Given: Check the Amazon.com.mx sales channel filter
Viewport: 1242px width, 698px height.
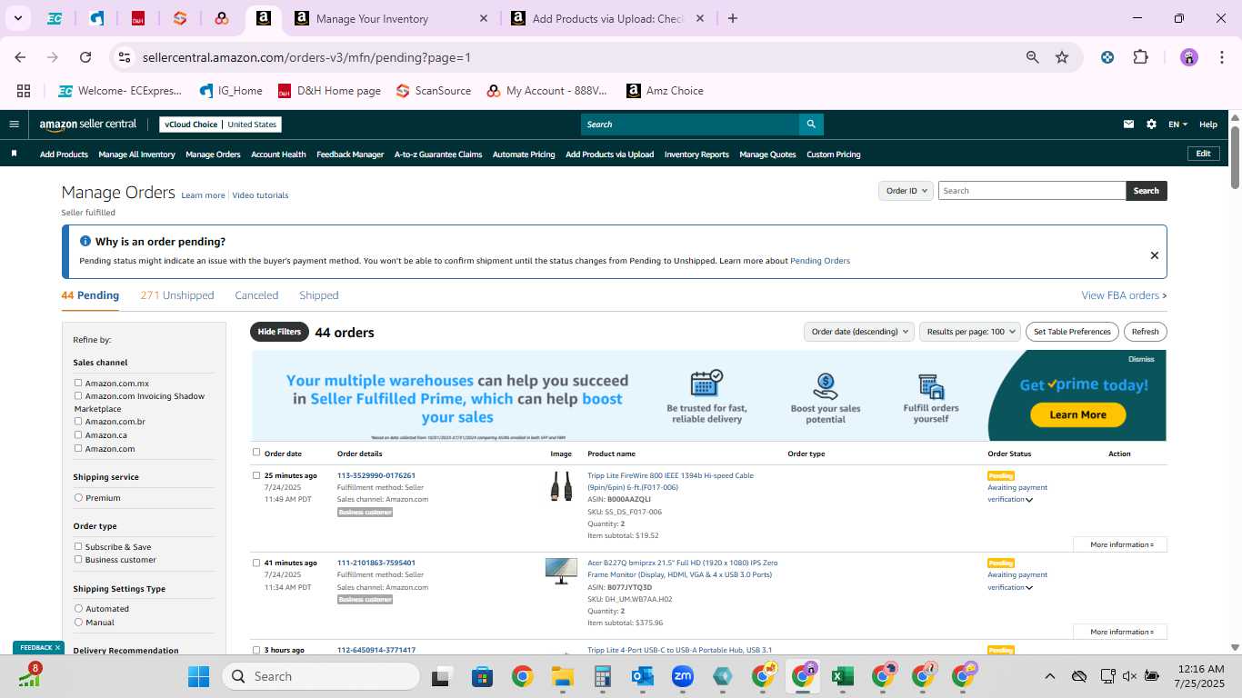Looking at the screenshot, I should pyautogui.click(x=78, y=384).
